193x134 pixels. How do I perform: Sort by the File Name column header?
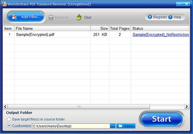(52, 28)
